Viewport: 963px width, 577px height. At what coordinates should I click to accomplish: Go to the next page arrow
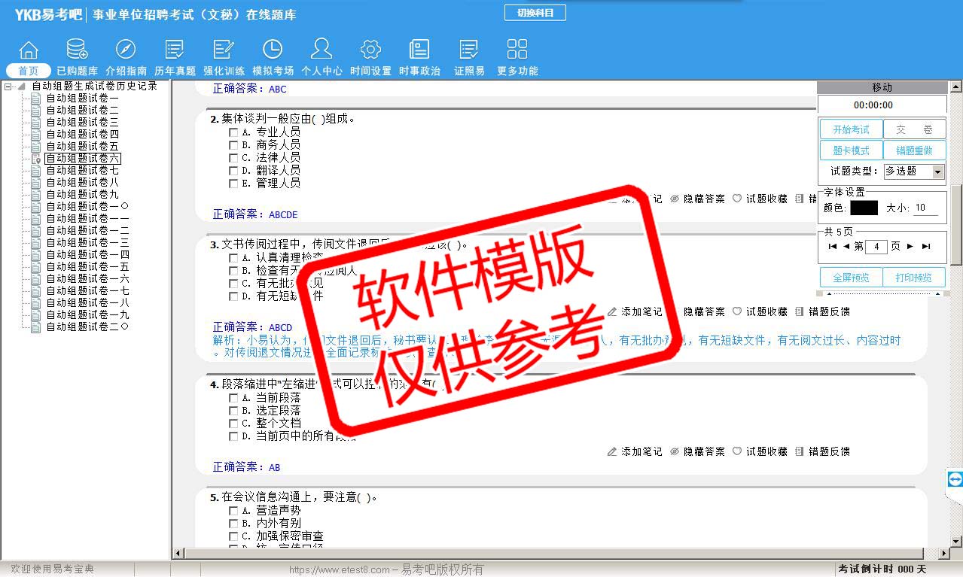click(x=910, y=247)
